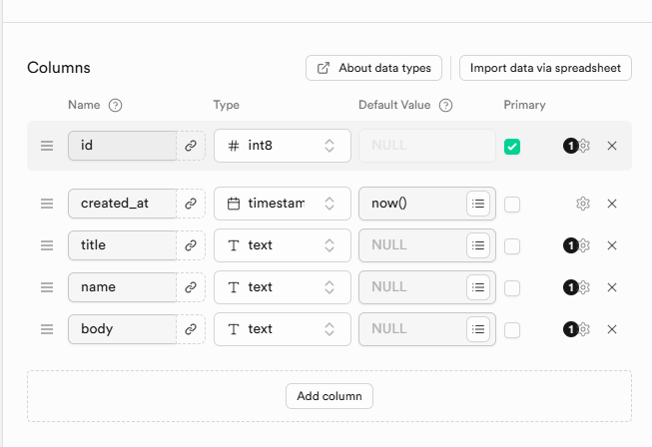Click the drag handle of the name column
This screenshot has width=652, height=447.
[x=46, y=287]
